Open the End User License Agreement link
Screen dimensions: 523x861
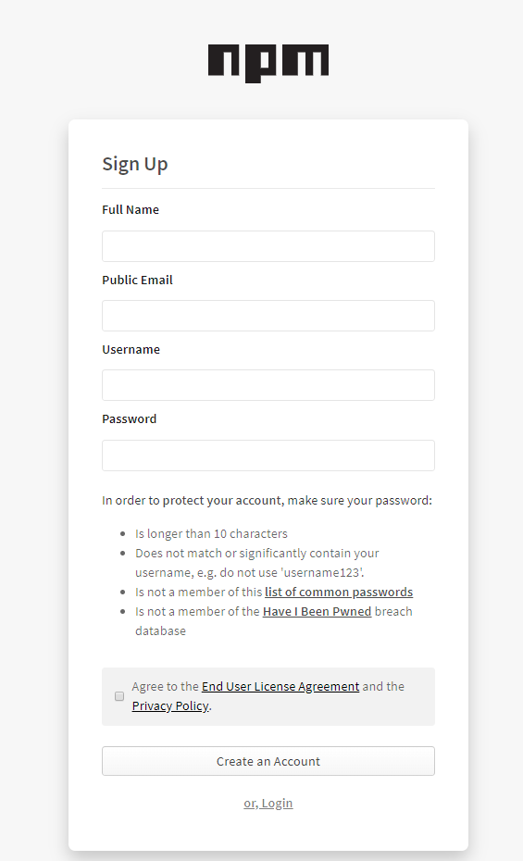click(280, 686)
